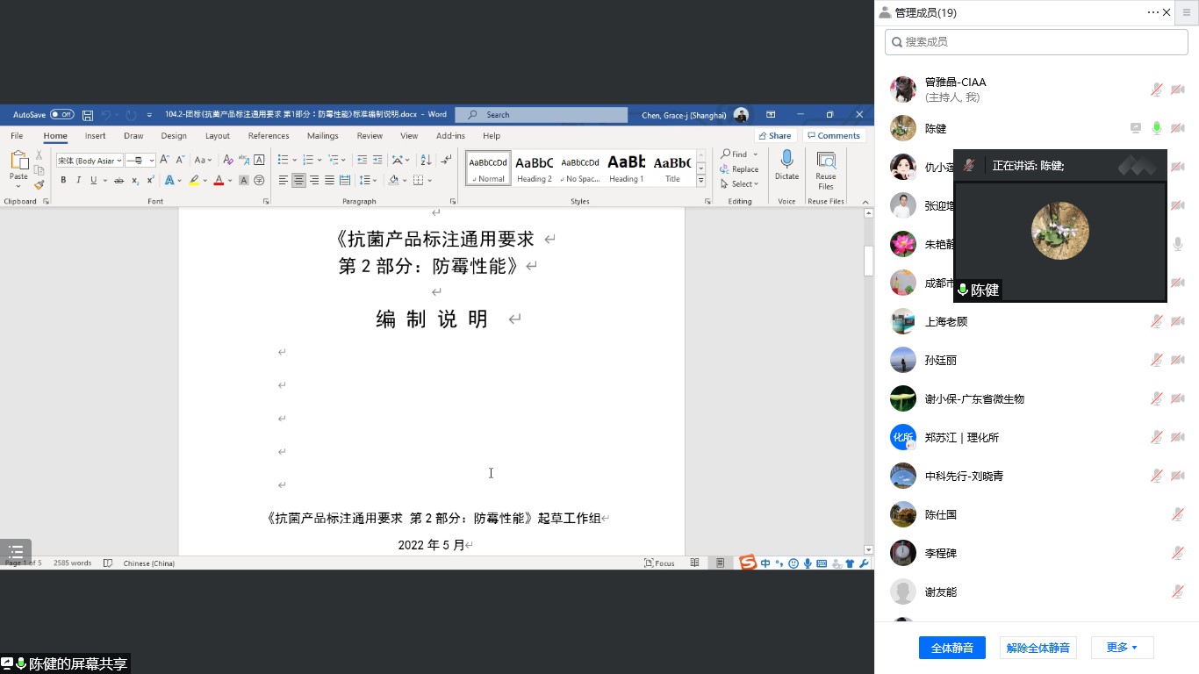Expand the 更多 dropdown button

[1122, 648]
